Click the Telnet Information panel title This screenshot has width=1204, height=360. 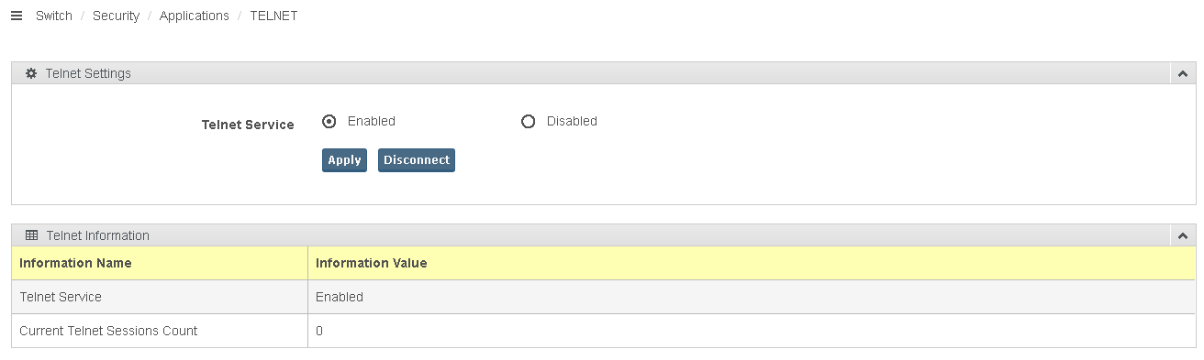click(x=97, y=235)
